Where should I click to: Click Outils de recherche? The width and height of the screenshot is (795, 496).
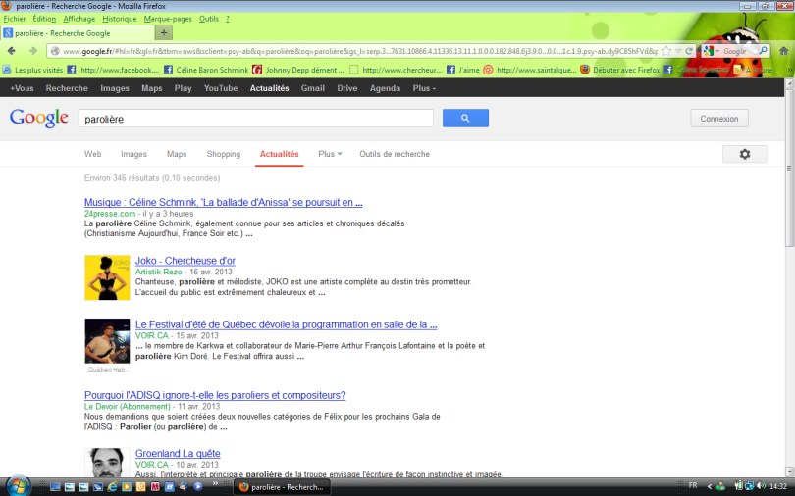(x=394, y=154)
